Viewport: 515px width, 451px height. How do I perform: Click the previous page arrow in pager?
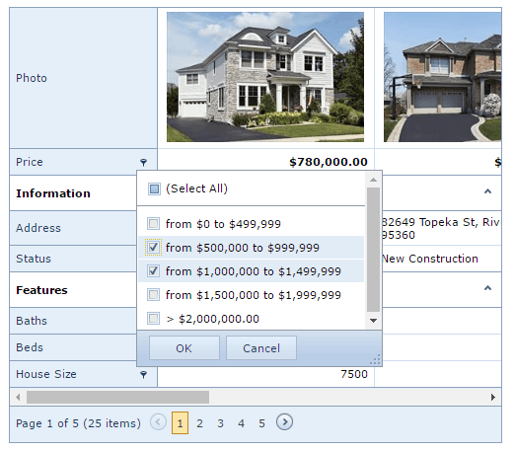pyautogui.click(x=158, y=422)
